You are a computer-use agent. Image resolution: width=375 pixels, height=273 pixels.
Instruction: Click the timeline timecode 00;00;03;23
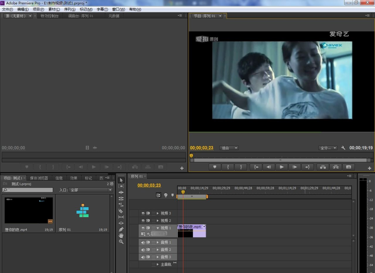pyautogui.click(x=149, y=185)
